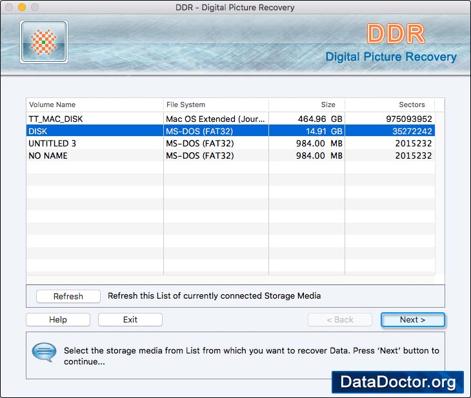The width and height of the screenshot is (471, 398).
Task: Open Help
Action: pos(58,319)
